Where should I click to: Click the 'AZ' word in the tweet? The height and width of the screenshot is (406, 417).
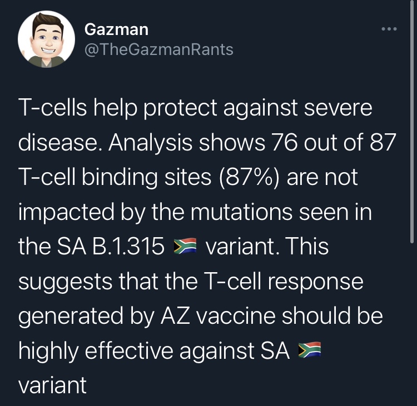(x=175, y=316)
